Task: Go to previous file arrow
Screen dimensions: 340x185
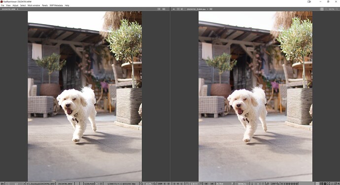Action: tap(7, 184)
